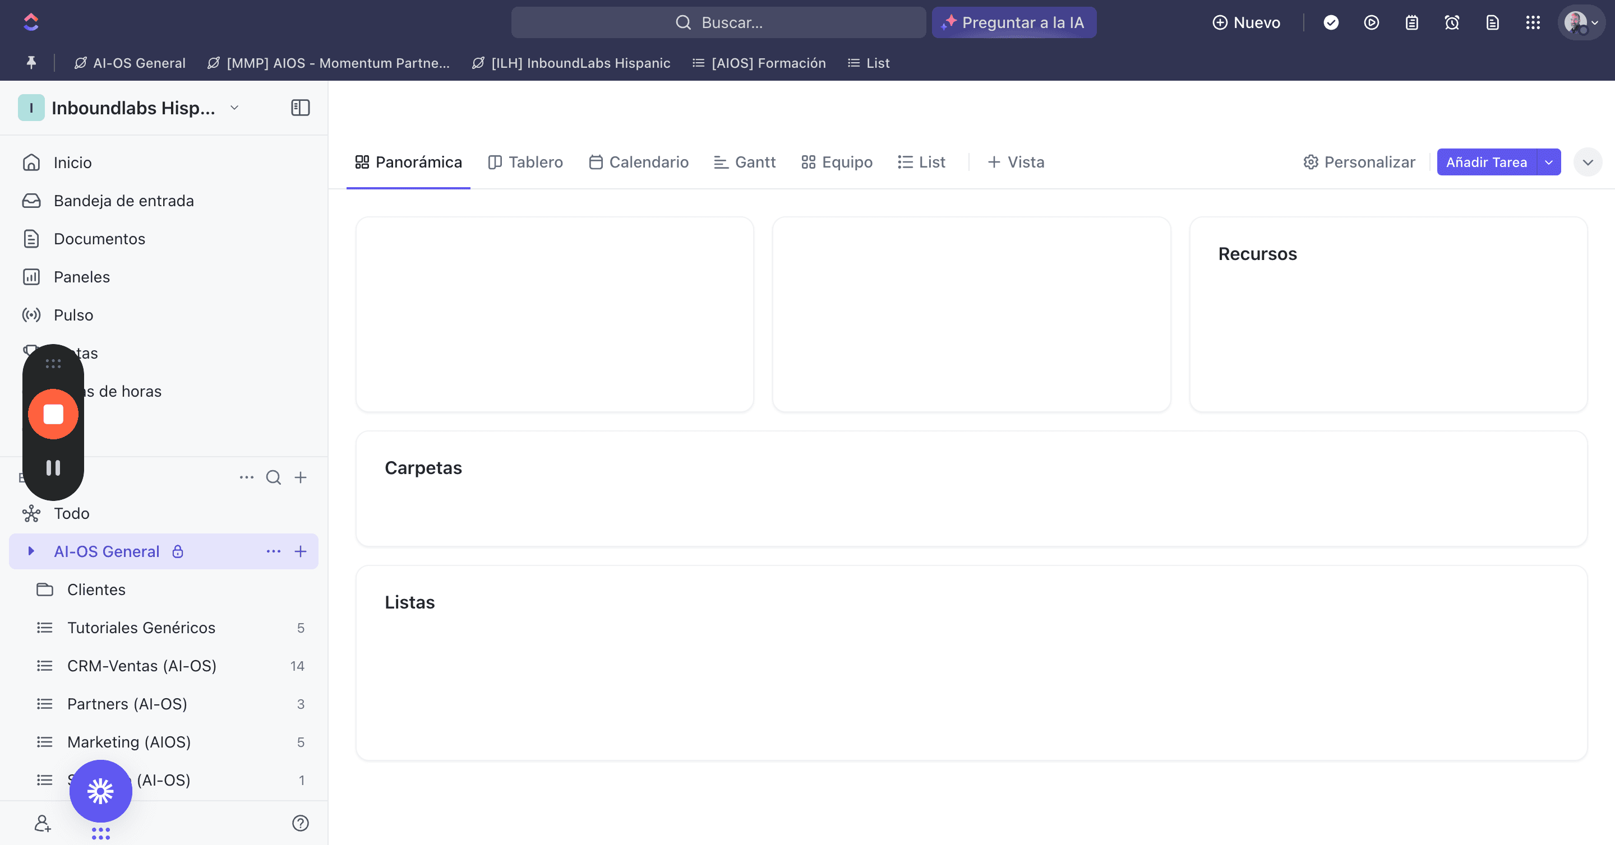Open the AI-OS General ellipsis options
The height and width of the screenshot is (845, 1615).
pos(273,551)
